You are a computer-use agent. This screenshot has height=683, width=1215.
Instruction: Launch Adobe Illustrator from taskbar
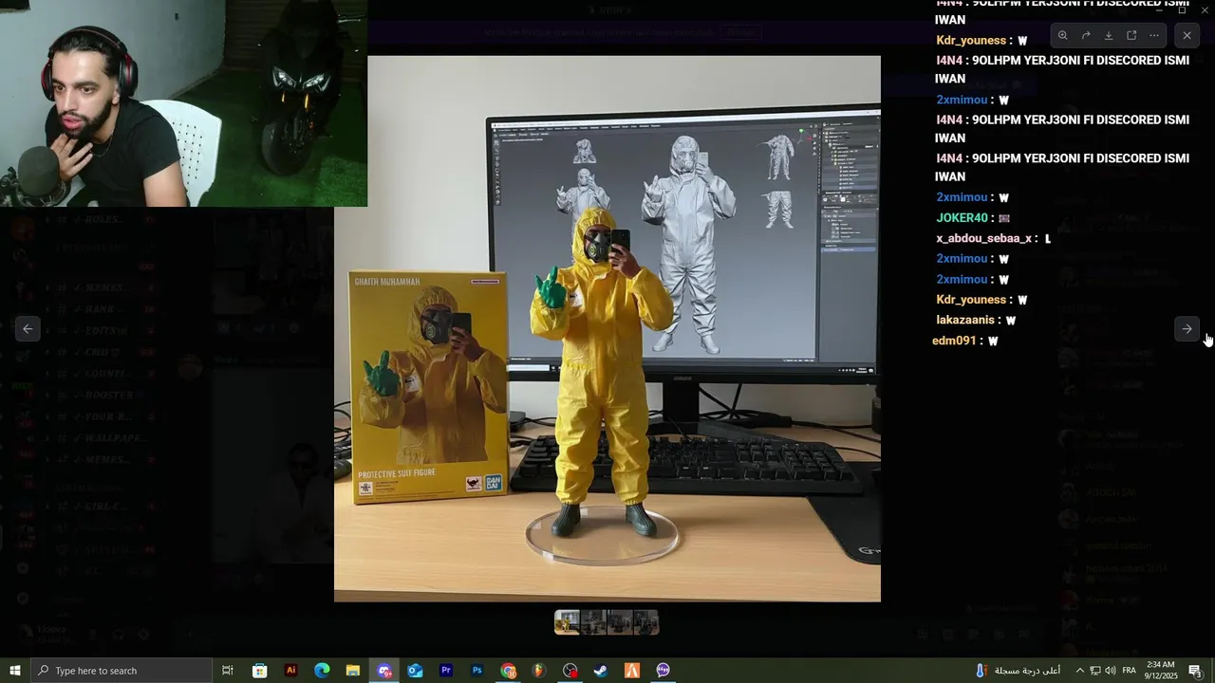pos(290,671)
